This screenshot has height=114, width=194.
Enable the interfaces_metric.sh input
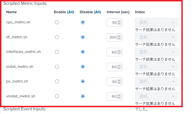click(x=57, y=52)
